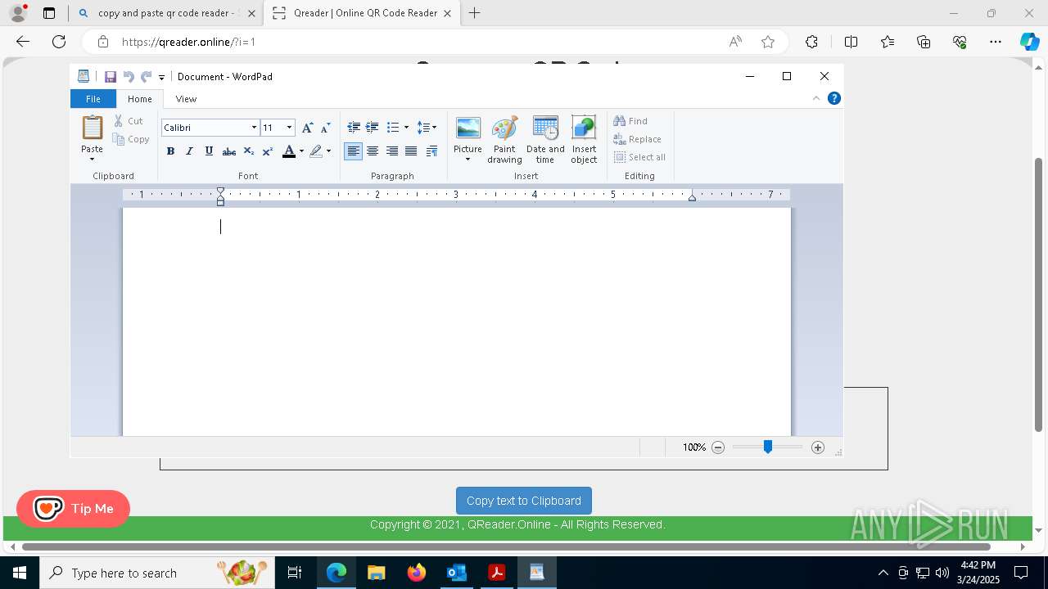Open a new browser tab
Viewport: 1048px width, 589px height.
tap(475, 13)
